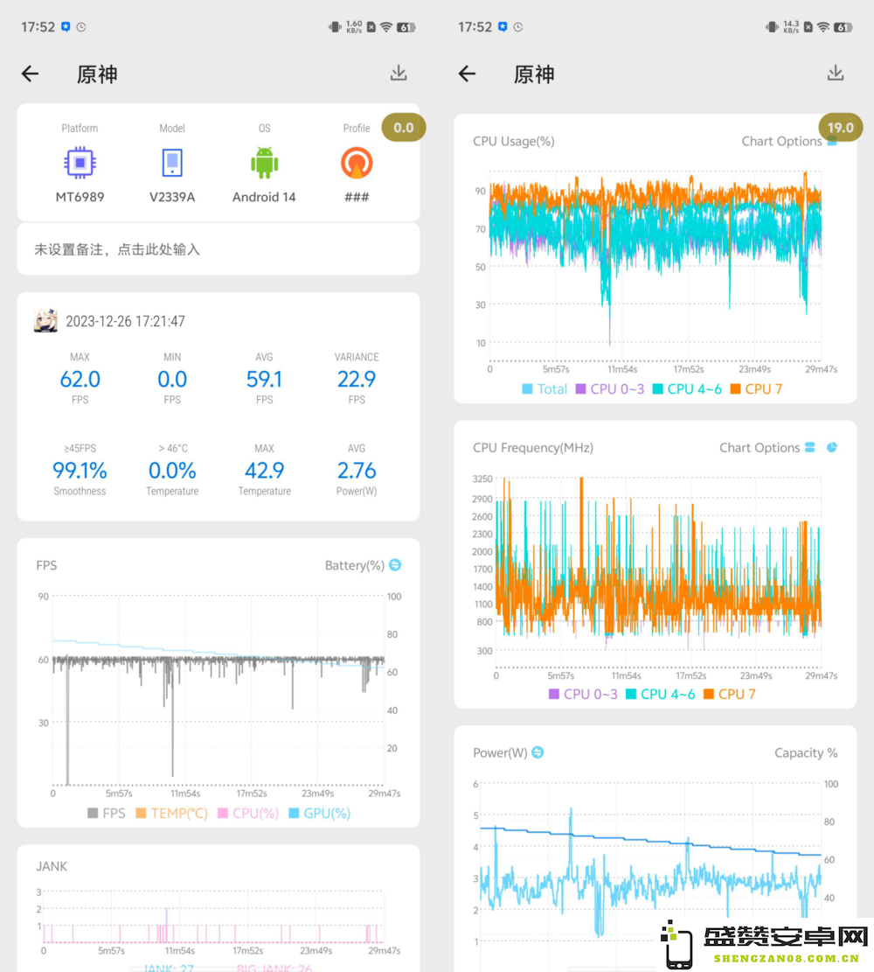Toggle CPU 0~3 in the CPU Usage legend
Image resolution: width=874 pixels, height=972 pixels.
(x=610, y=389)
